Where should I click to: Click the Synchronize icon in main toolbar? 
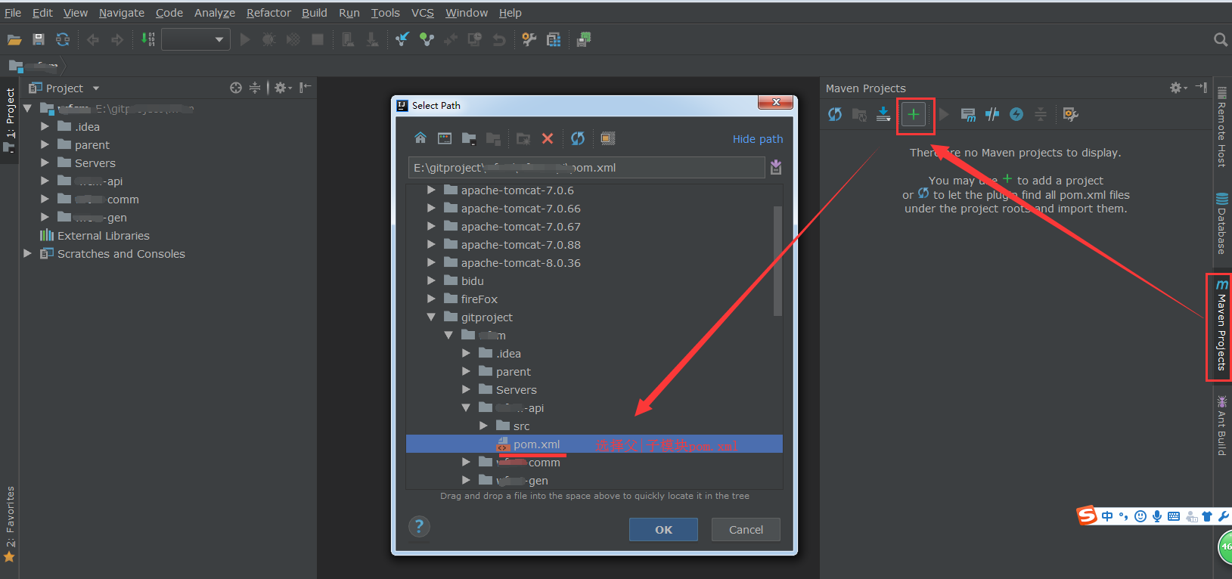63,39
